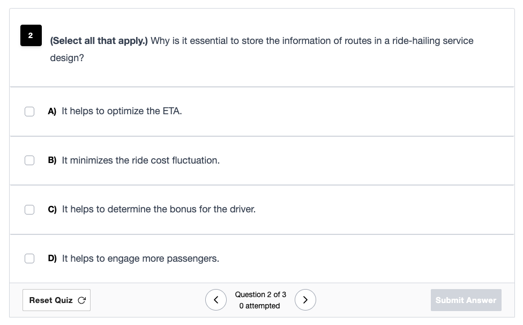Click the black question number 2 badge
Screen dimensions: 523x325
[31, 35]
